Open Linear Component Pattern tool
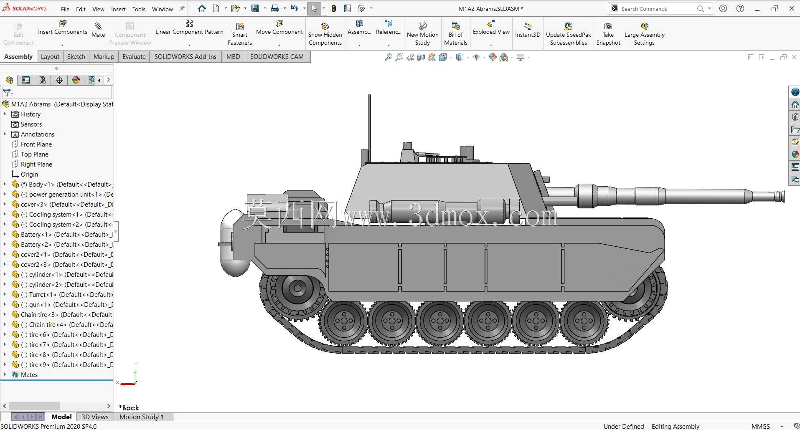 coord(189,28)
